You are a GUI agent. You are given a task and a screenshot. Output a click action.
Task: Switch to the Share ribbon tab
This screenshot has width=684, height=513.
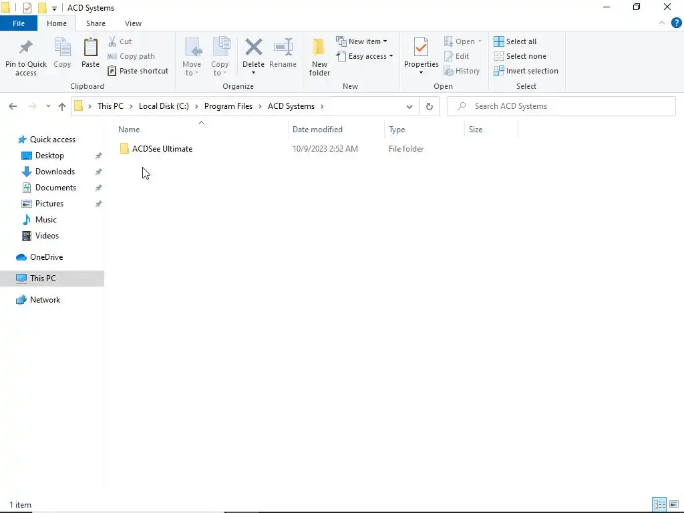[96, 23]
